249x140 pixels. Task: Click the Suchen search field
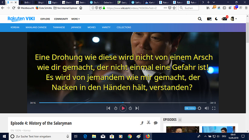(x=188, y=8)
